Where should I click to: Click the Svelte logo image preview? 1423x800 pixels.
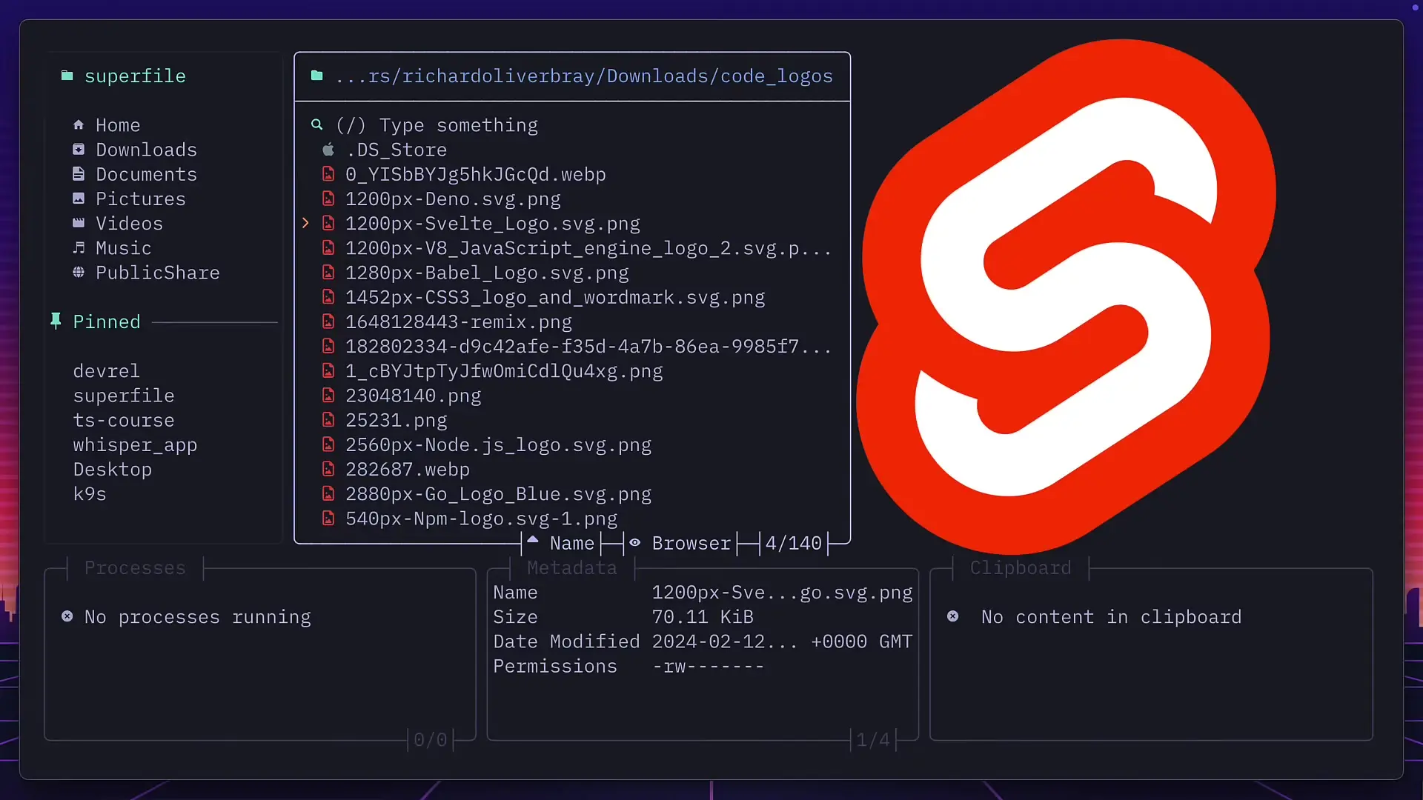pyautogui.click(x=1066, y=296)
